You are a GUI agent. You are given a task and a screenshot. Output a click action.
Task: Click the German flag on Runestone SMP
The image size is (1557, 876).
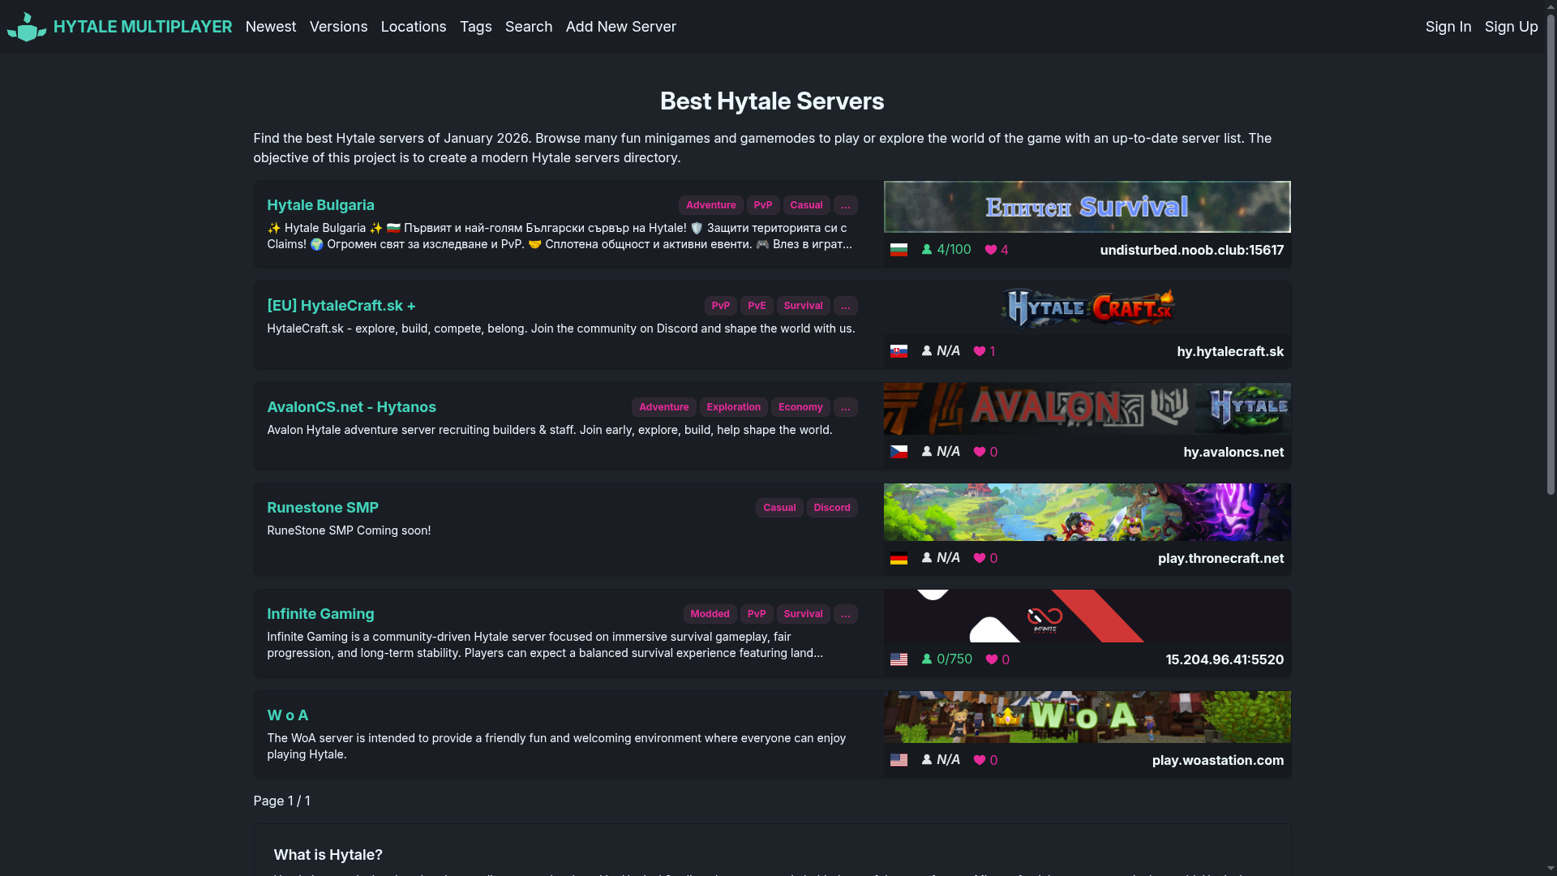(x=899, y=558)
